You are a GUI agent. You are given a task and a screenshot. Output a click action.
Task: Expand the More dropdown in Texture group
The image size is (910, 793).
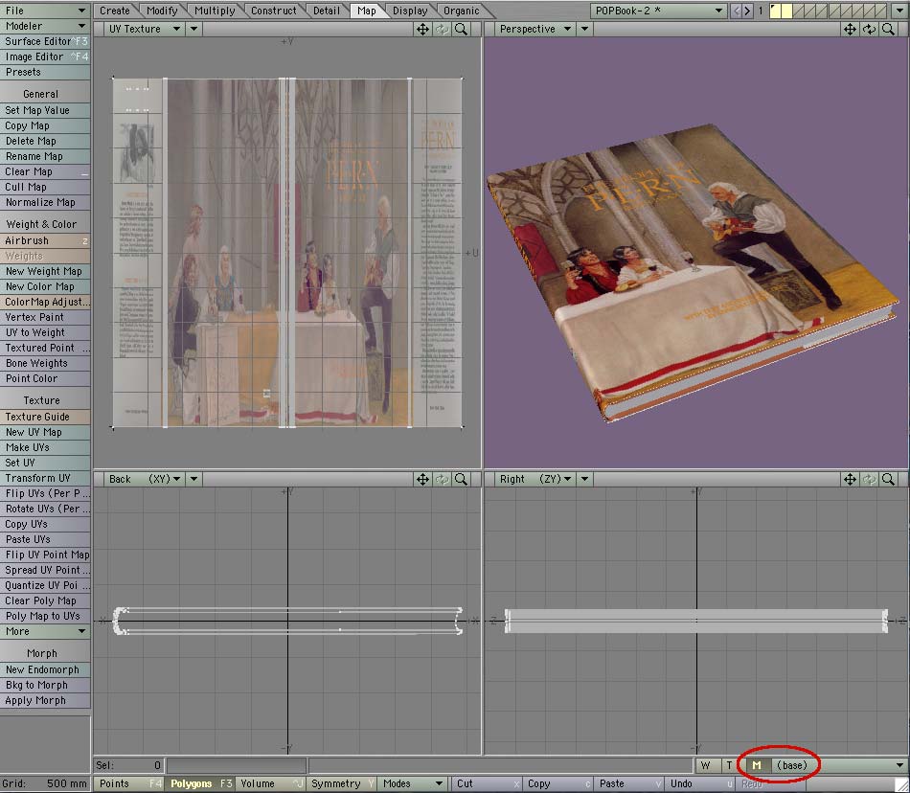(45, 632)
